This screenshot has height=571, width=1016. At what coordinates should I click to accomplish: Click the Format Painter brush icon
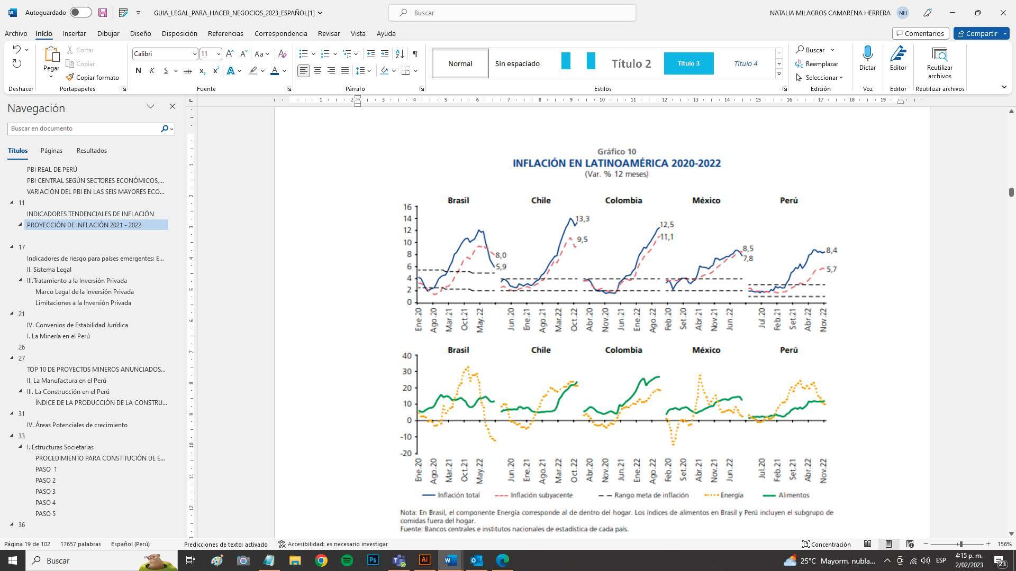pos(70,77)
